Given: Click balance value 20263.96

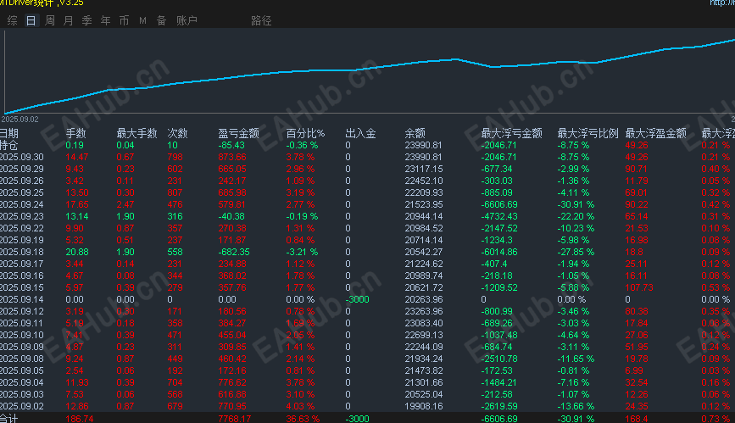Looking at the screenshot, I should 423,299.
